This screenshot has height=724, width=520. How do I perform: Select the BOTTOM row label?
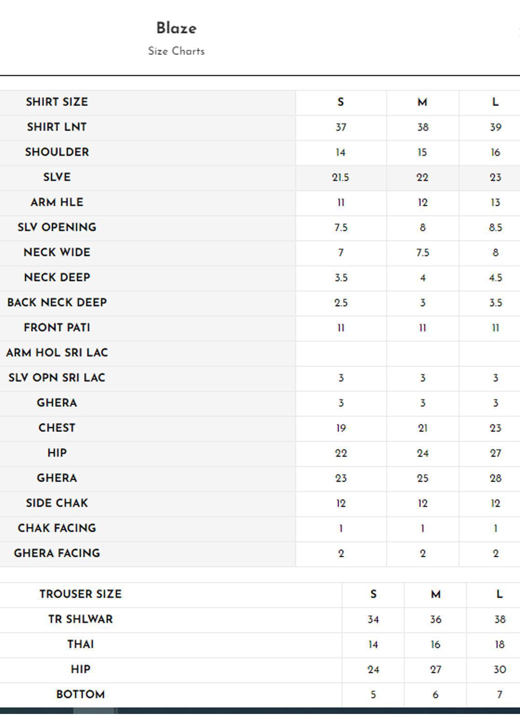coord(80,695)
